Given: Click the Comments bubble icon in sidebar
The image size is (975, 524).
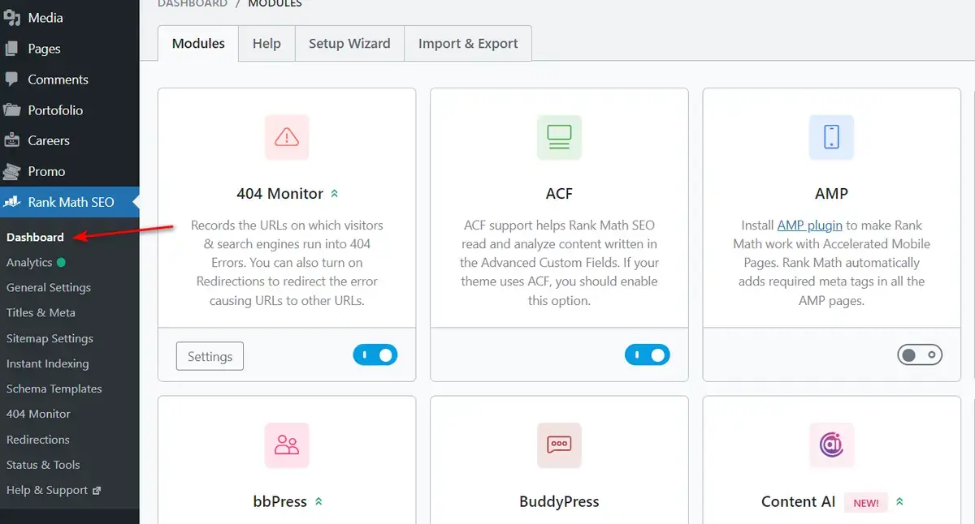Looking at the screenshot, I should point(11,79).
